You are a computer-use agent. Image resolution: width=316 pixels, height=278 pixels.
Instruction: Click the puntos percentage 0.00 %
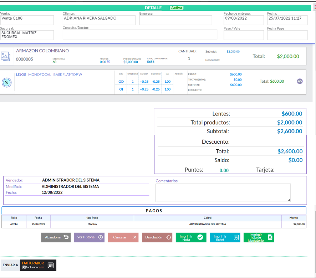pyautogui.click(x=105, y=62)
